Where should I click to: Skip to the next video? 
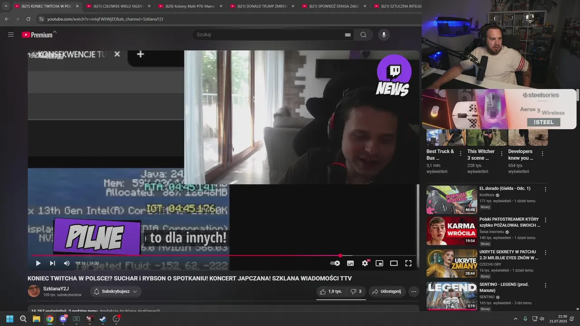(53, 263)
